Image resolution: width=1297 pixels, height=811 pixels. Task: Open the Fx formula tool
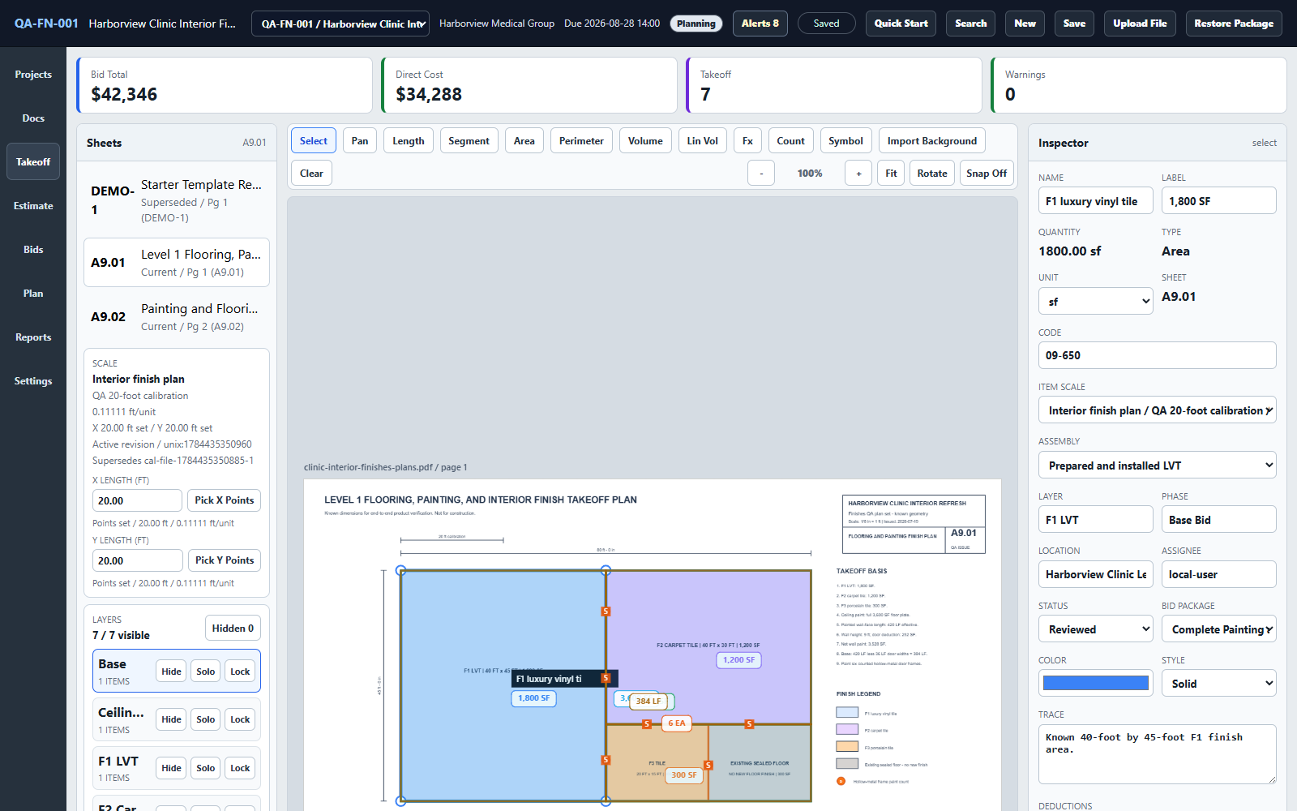(747, 141)
